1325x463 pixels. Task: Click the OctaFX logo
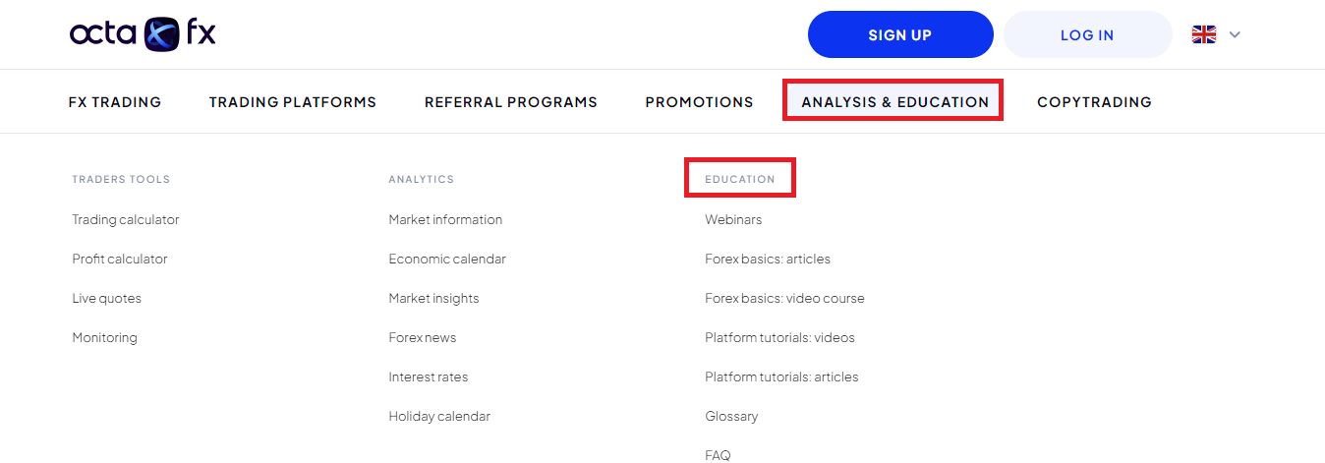point(143,34)
